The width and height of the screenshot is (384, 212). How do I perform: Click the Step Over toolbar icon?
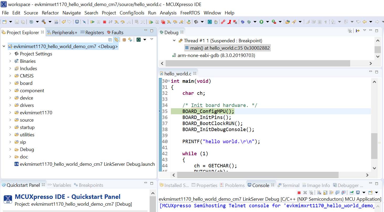click(x=123, y=22)
